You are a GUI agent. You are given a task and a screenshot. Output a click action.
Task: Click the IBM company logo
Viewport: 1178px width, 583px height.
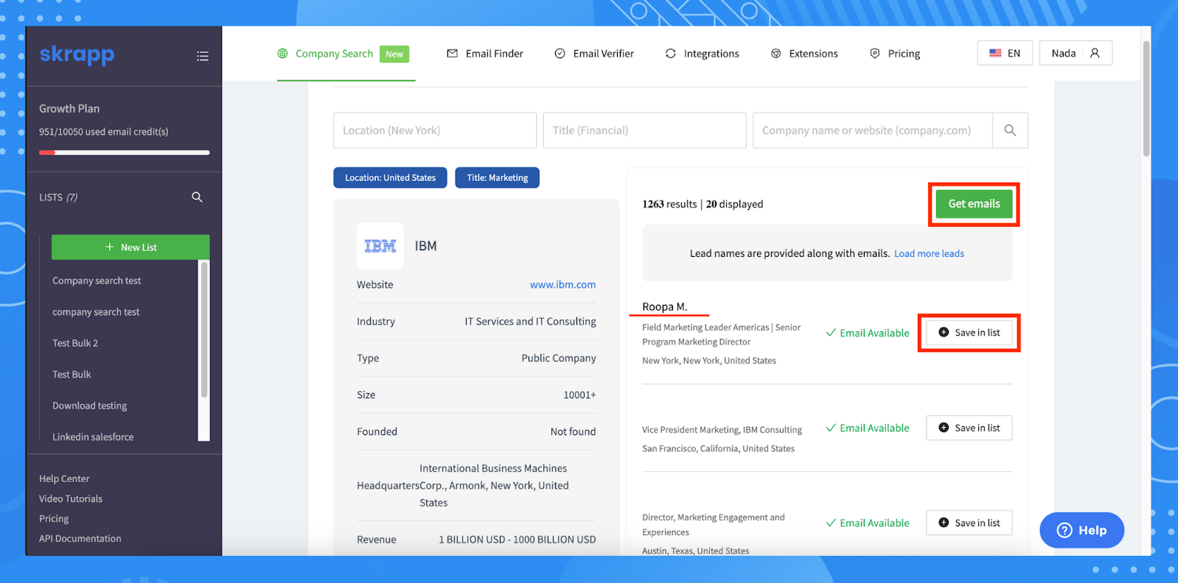(x=380, y=246)
